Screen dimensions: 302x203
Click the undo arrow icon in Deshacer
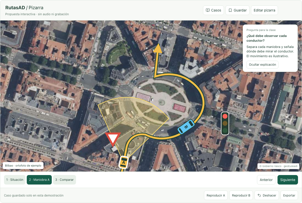pos(259,195)
